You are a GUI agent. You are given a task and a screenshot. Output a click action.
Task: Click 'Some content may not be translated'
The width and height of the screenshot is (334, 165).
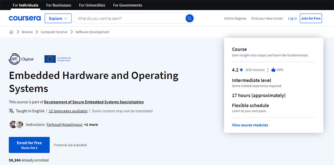(x=122, y=111)
